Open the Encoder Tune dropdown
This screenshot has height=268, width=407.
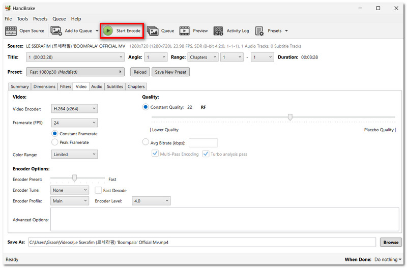70,190
